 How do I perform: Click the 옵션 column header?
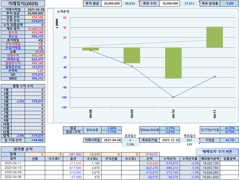(x=73, y=159)
